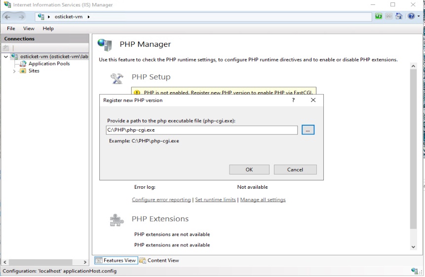Confirm with the OK button
This screenshot has height=277, width=425.
click(249, 170)
